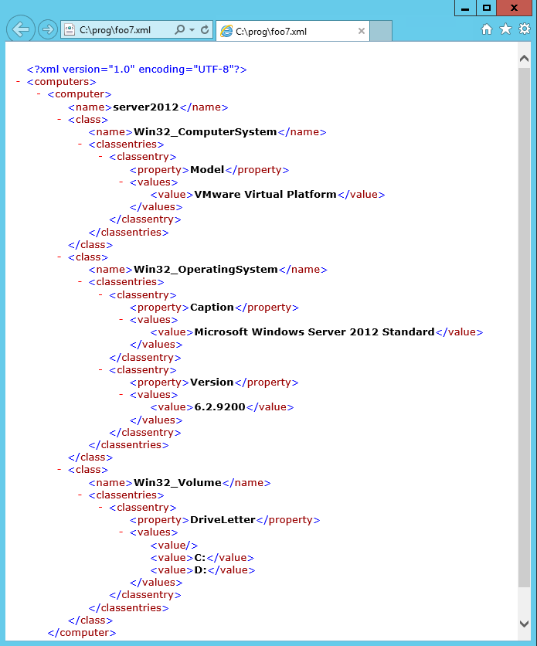The image size is (537, 646).
Task: Click the scrollbar down arrow
Action: (525, 623)
